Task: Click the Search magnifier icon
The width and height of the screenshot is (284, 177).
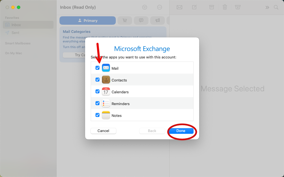Action: (276, 7)
